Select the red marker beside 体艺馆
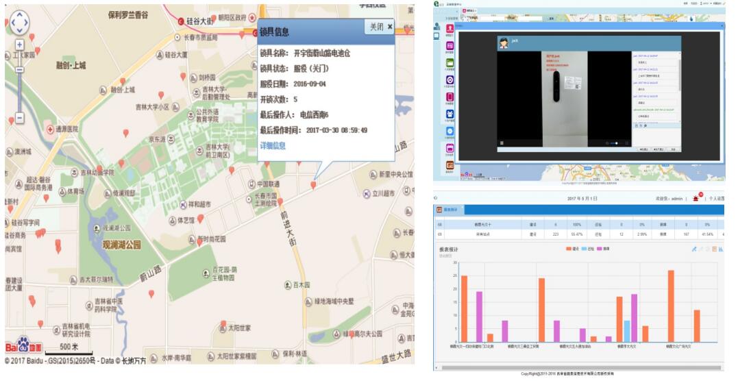The image size is (738, 381). coord(201,219)
